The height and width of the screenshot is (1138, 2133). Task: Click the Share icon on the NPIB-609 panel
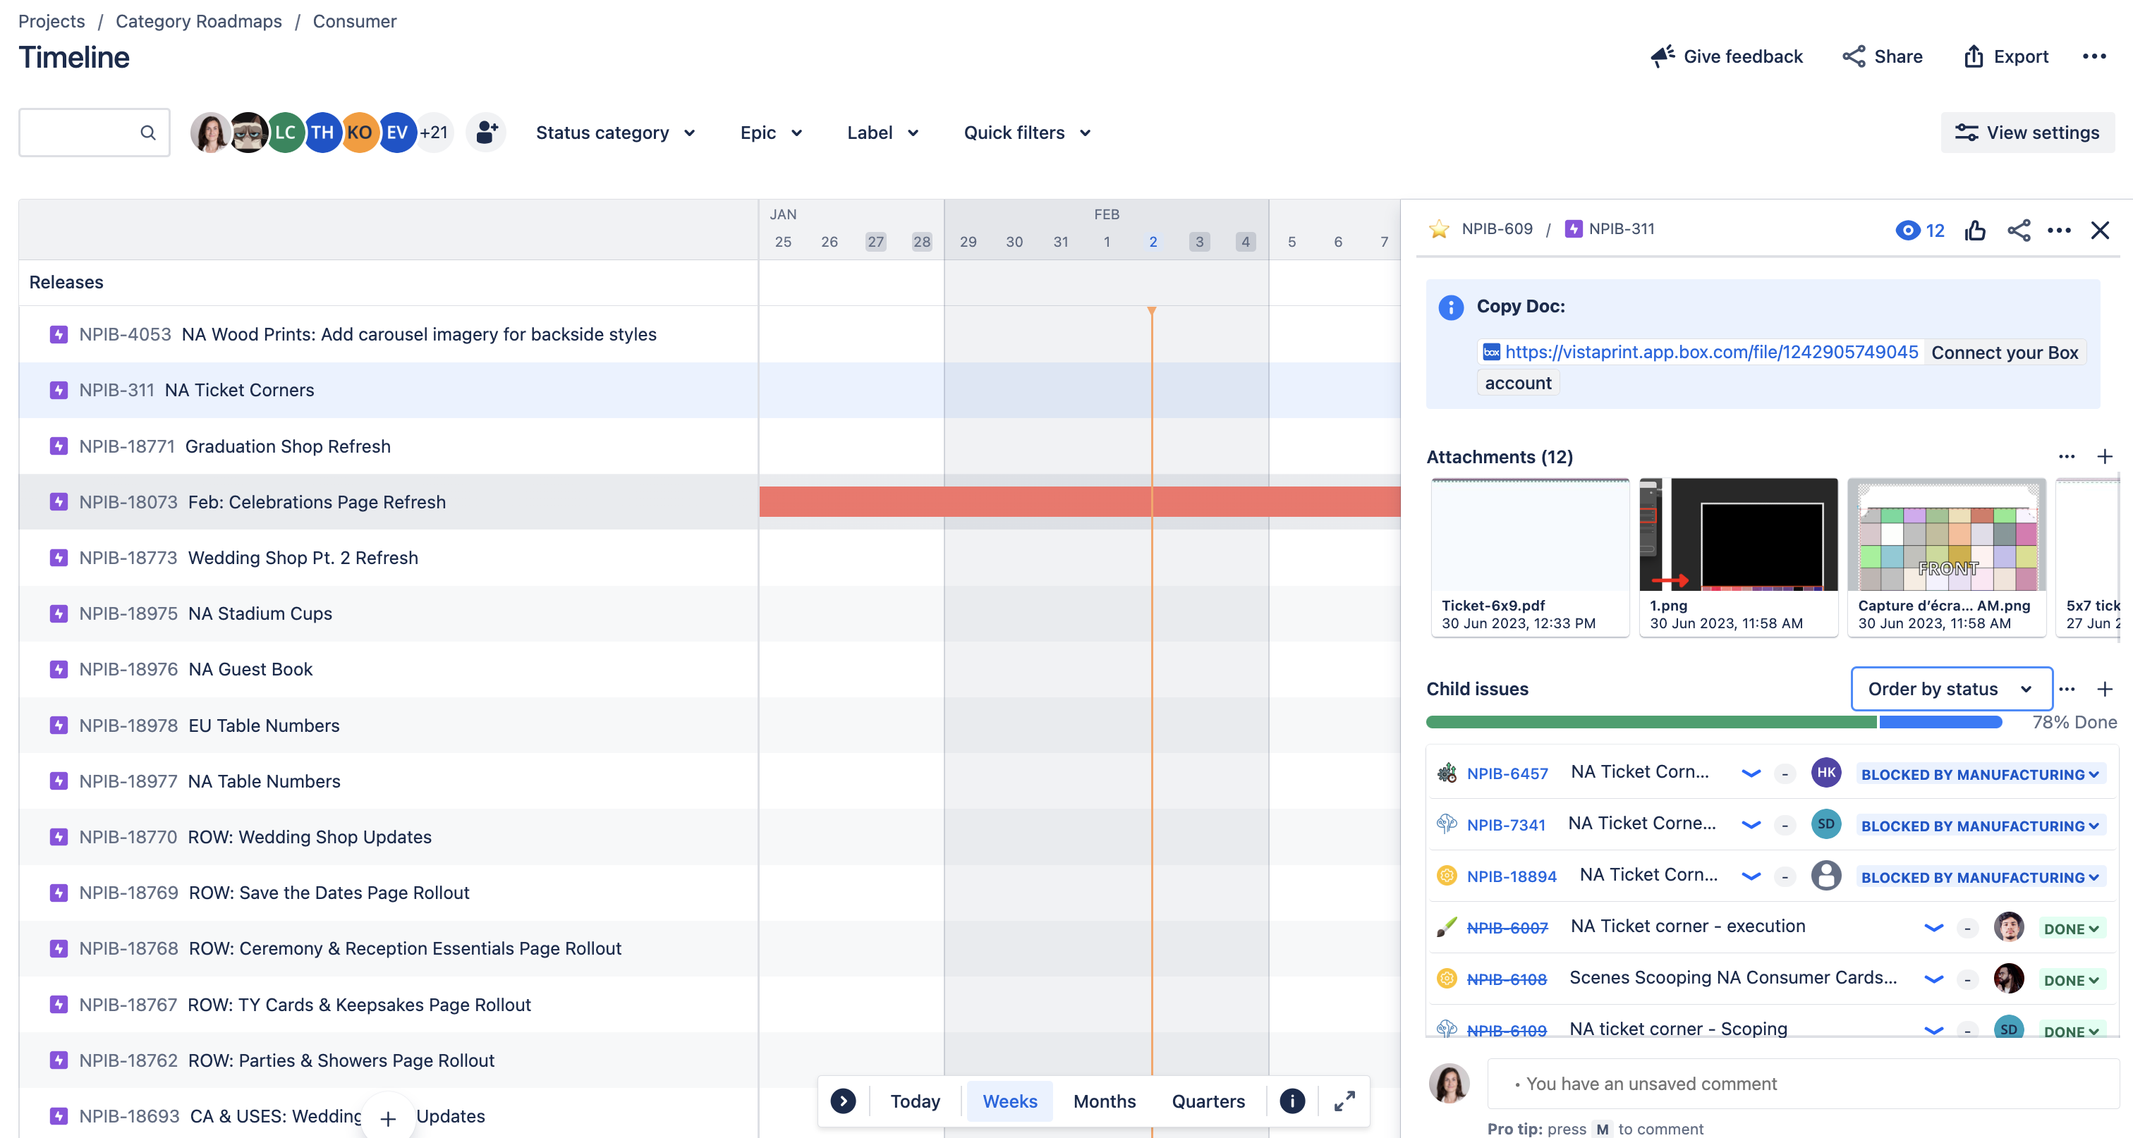pos(2019,231)
